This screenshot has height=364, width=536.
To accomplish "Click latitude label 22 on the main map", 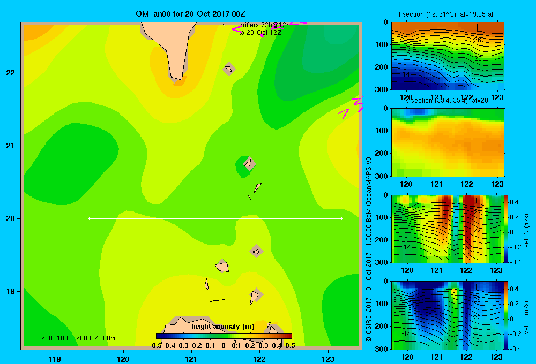I will point(10,73).
